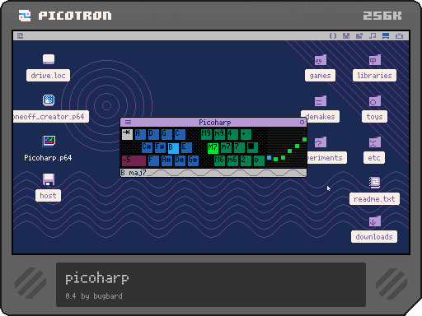Open the map editor workspace icon
The height and width of the screenshot is (316, 422).
pyautogui.click(x=359, y=35)
